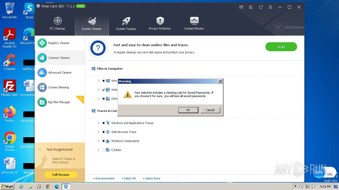339x190 pixels.
Task: Click the Full Version upgrade button
Action: [61, 175]
